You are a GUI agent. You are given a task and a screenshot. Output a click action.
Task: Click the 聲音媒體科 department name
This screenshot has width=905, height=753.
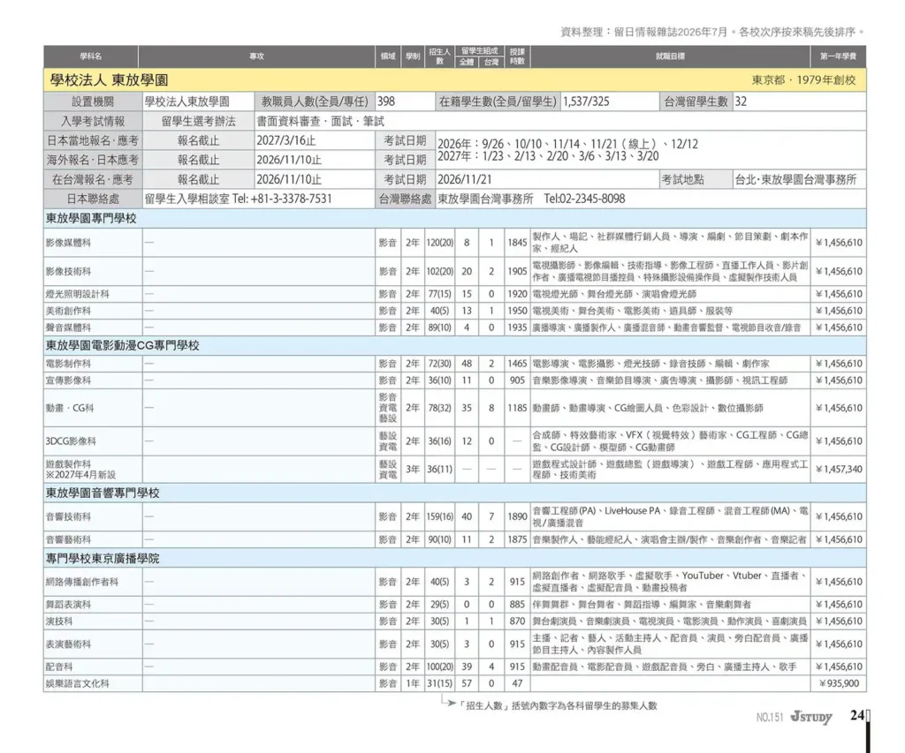68,328
